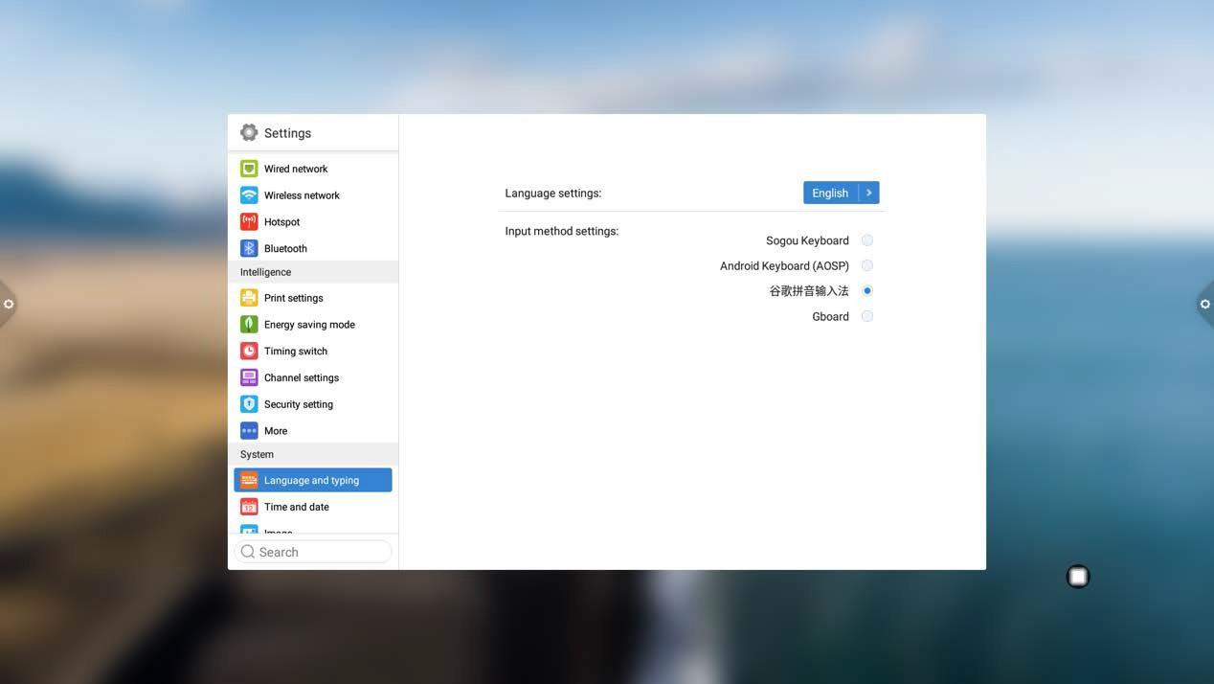1214x684 pixels.
Task: Open the Channel settings menu item
Action: (x=302, y=377)
